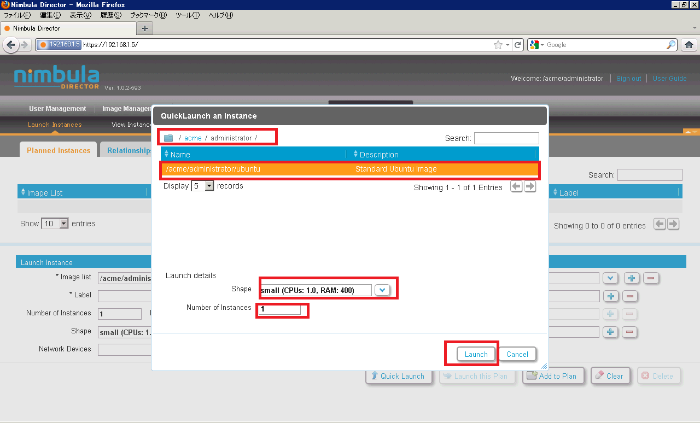Screen dimensions: 700x423
Task: Open the 編集 (Edit) menu
Action: pos(50,15)
